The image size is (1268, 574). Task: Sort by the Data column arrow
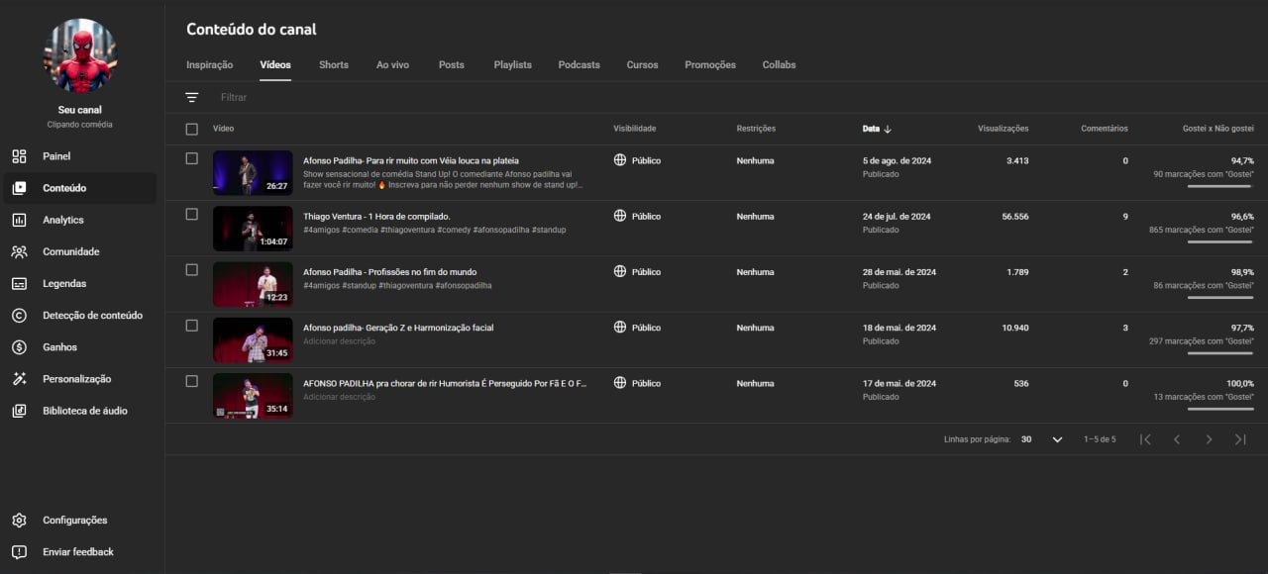888,129
